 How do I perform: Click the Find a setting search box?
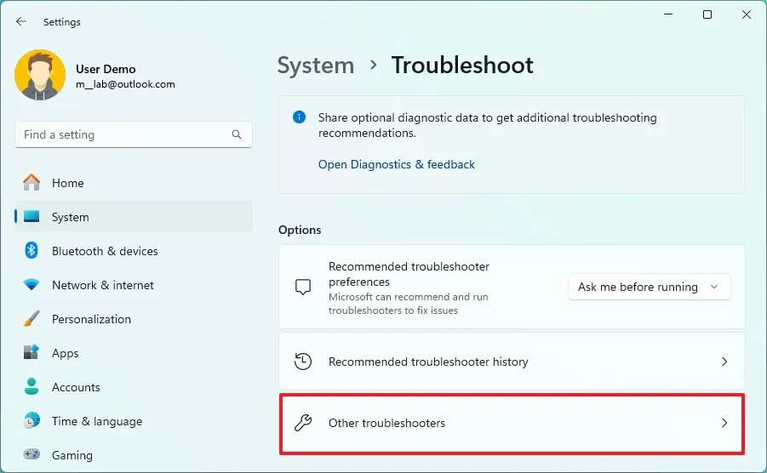tap(134, 134)
